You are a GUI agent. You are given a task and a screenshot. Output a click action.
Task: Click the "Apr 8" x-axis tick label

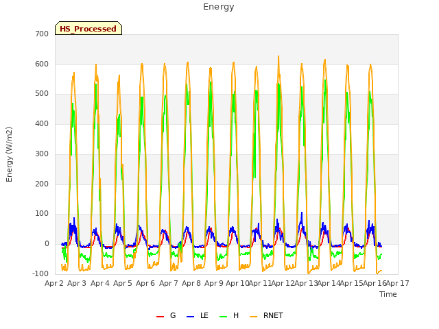point(191,283)
